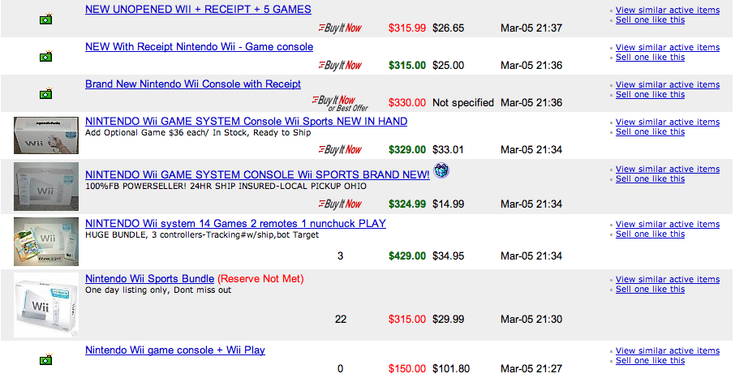Click the red Reserve Not Met text
The height and width of the screenshot is (378, 735).
[x=260, y=279]
